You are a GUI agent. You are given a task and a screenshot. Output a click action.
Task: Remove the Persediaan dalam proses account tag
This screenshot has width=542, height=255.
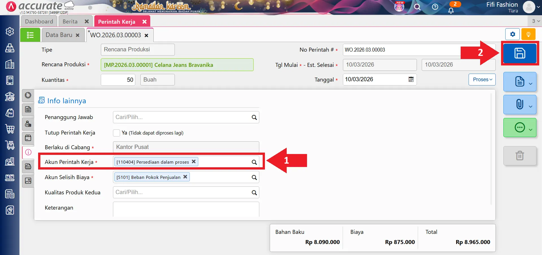click(194, 162)
